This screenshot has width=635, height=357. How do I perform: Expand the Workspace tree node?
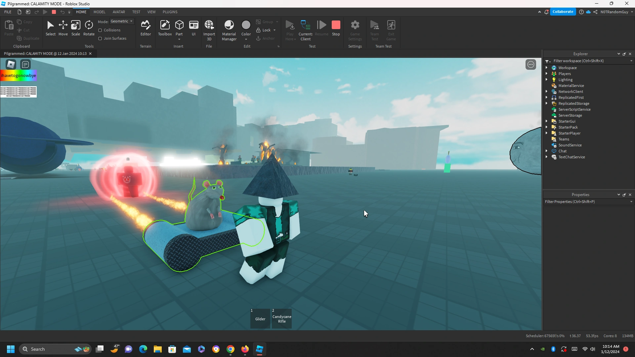pos(546,68)
